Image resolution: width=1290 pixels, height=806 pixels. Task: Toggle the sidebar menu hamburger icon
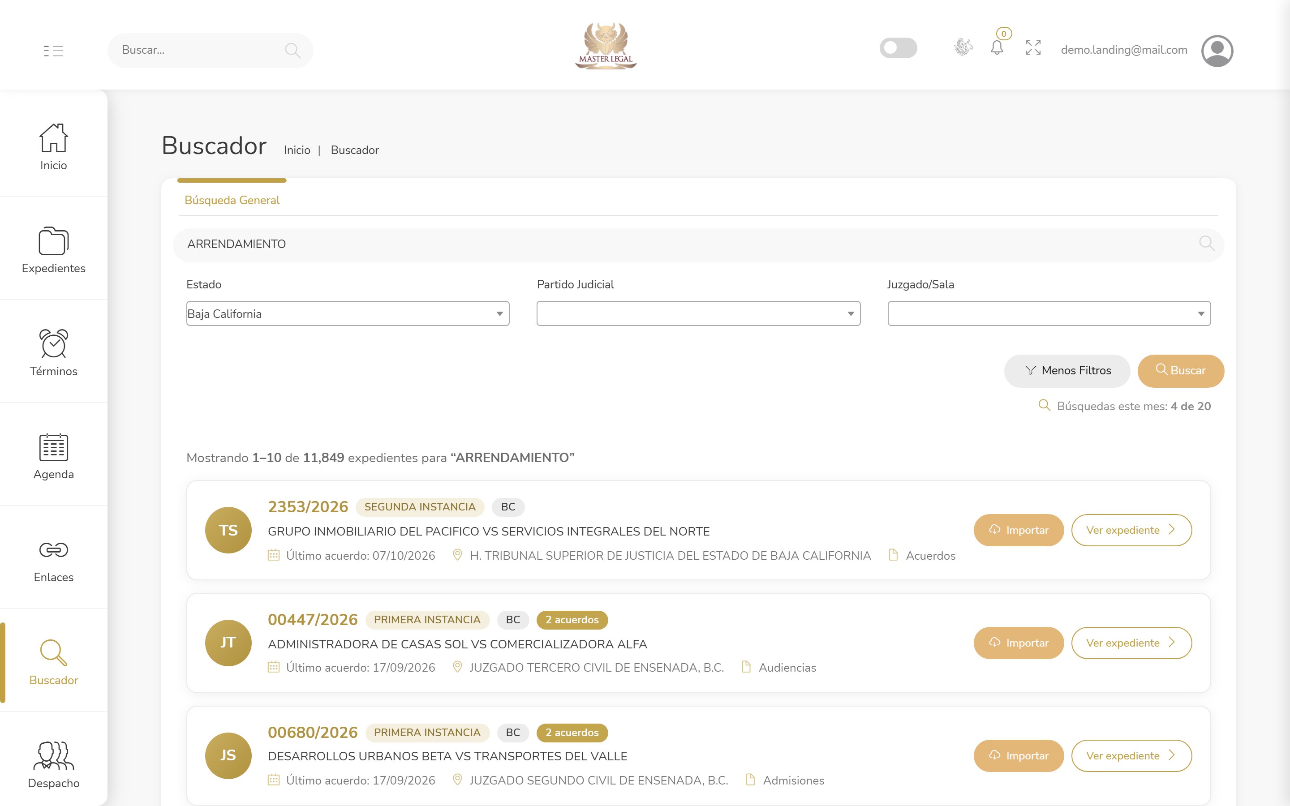coord(53,51)
